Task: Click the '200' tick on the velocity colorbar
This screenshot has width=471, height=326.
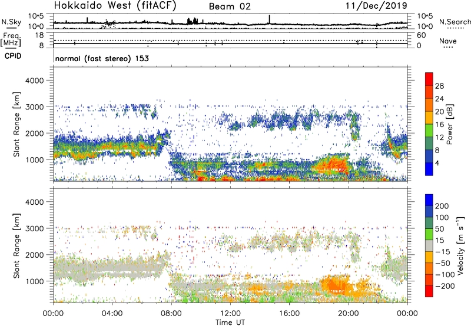Action: tap(442, 206)
